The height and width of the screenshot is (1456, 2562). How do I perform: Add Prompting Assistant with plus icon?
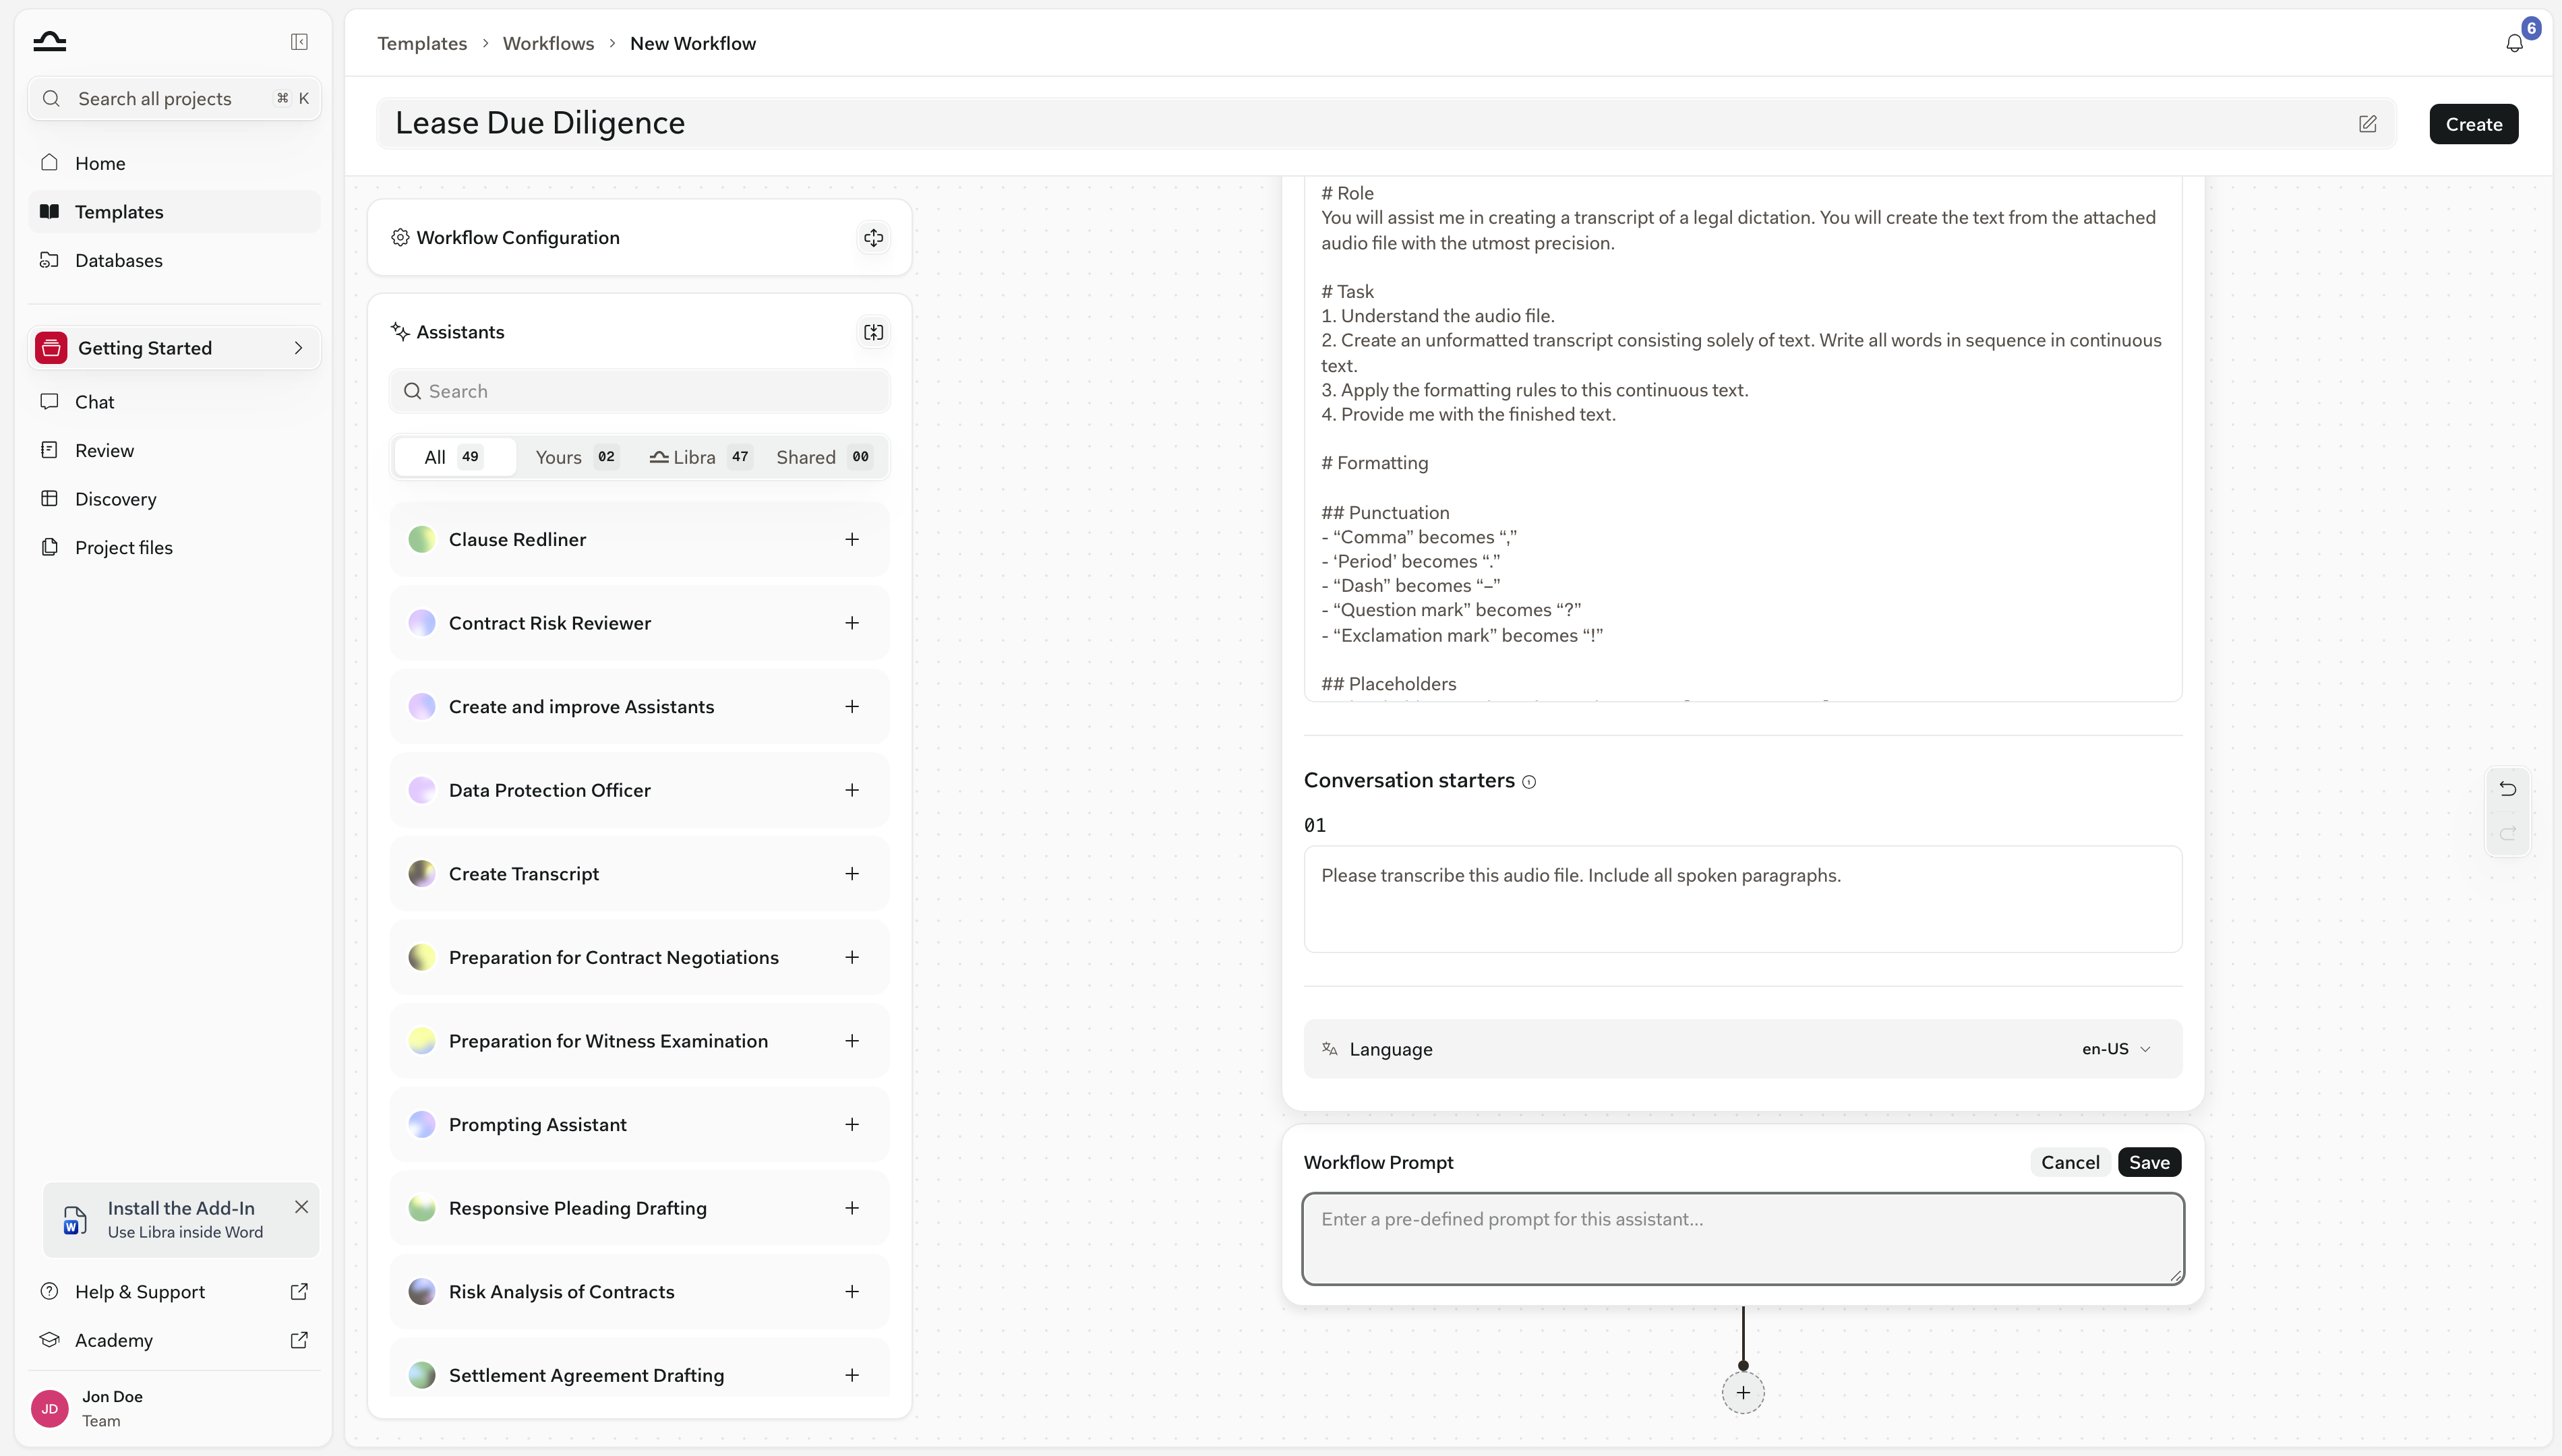(x=851, y=1125)
